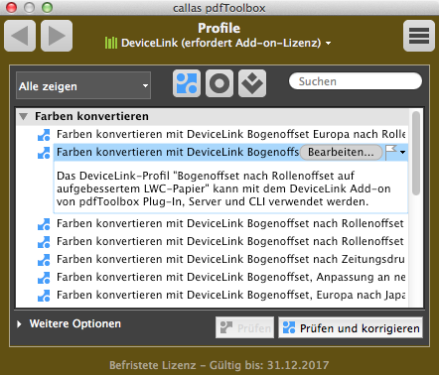Click icon of Bogenoffset, Anpassung an ne profile
This screenshot has height=375, width=439.
coord(44,278)
